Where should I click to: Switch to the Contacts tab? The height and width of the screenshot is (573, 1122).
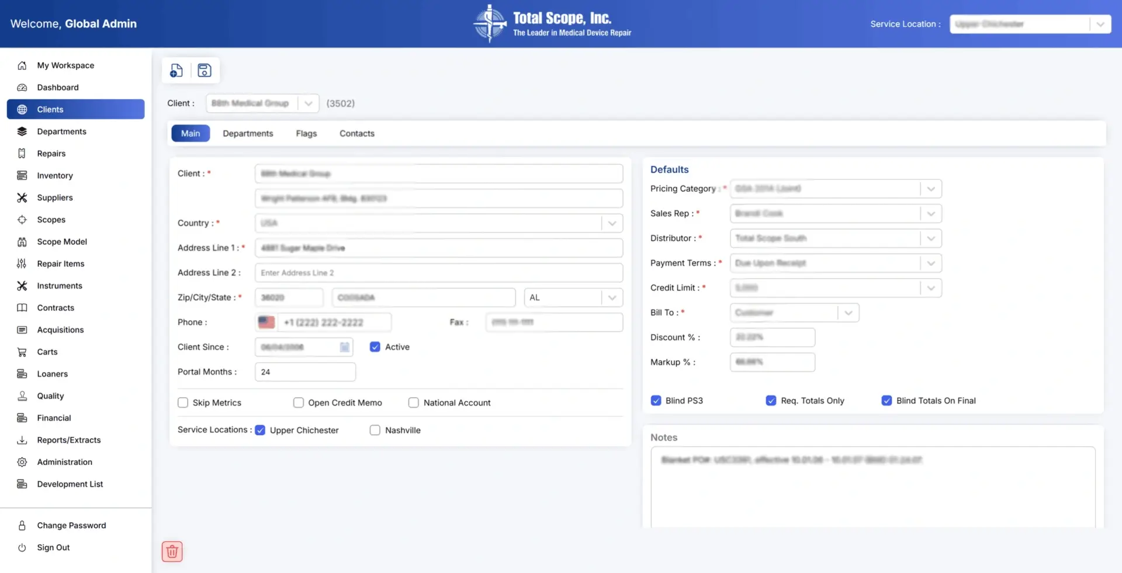pyautogui.click(x=356, y=133)
